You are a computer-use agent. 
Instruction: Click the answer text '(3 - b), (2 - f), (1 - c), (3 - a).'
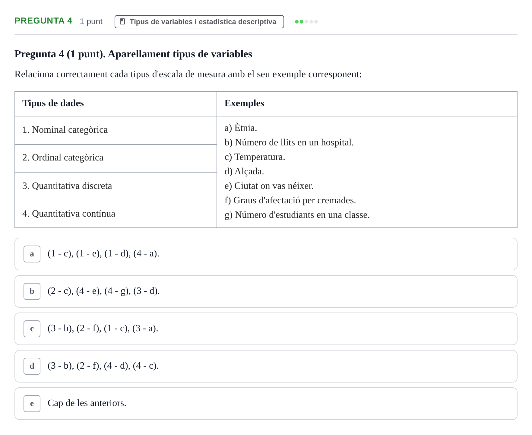point(103,328)
